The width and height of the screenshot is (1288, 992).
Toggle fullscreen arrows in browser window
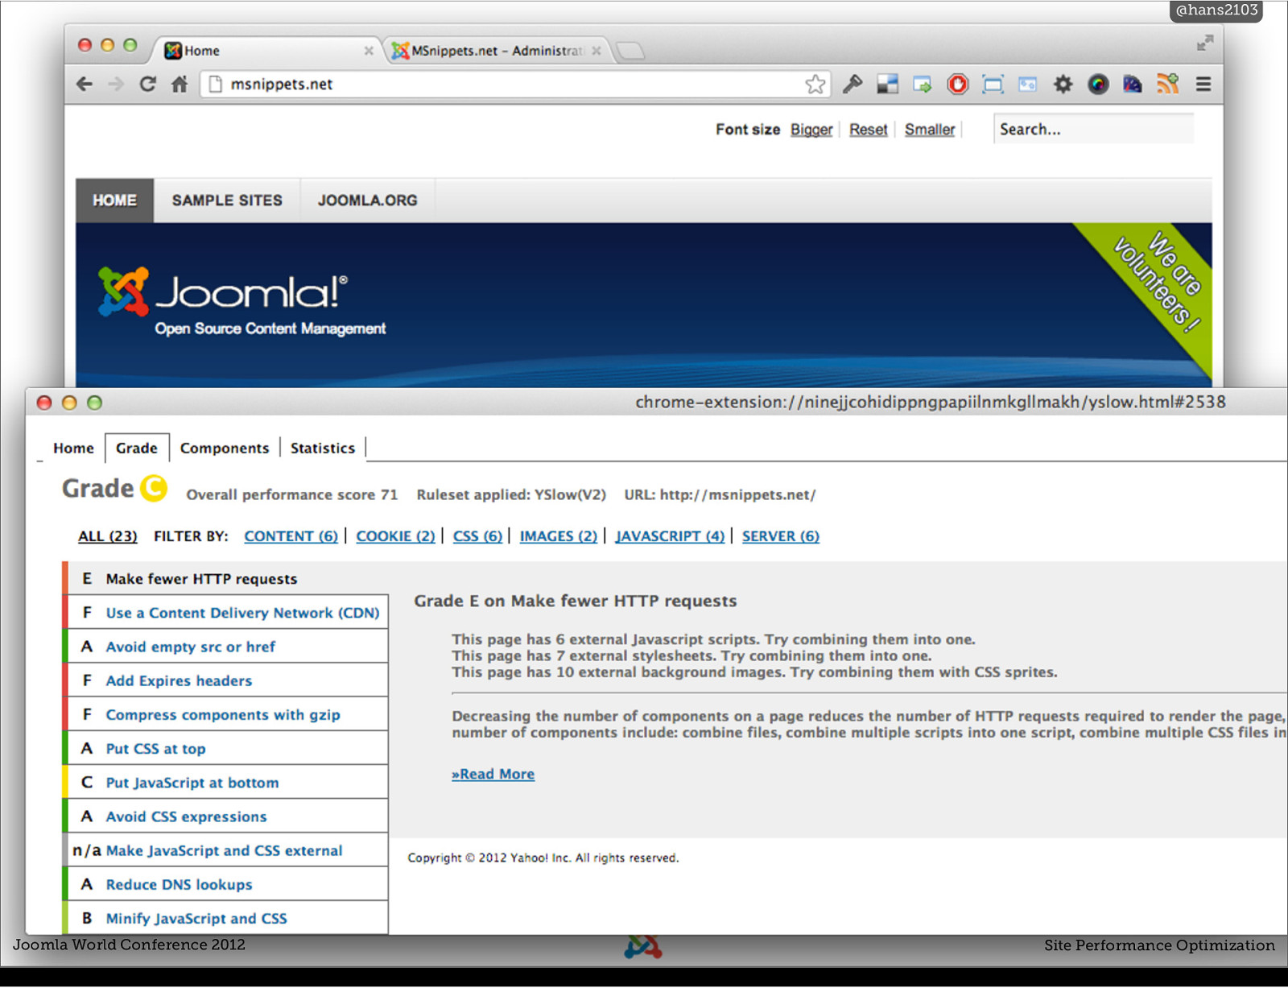(1205, 43)
